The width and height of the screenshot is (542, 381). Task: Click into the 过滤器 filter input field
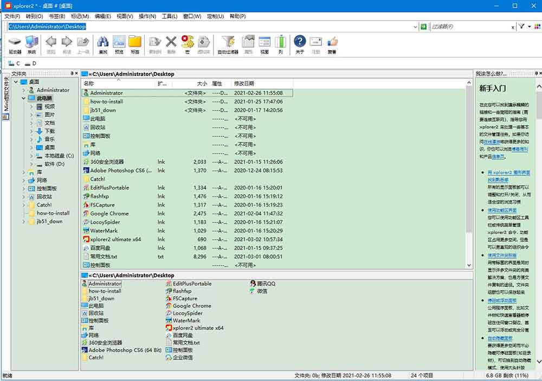470,27
